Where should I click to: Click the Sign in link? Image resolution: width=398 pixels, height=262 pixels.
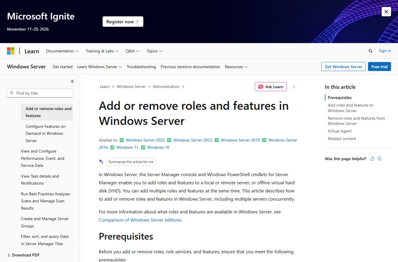pos(385,51)
